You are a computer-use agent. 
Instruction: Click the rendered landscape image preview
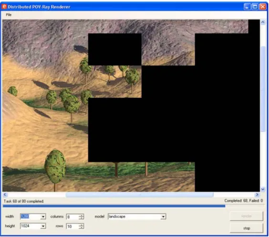pyautogui.click(x=131, y=106)
